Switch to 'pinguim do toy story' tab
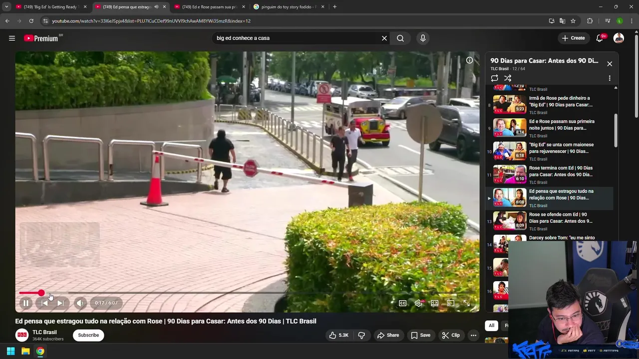This screenshot has width=639, height=359. [289, 7]
